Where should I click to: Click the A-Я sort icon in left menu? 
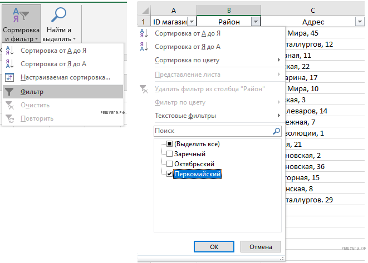tap(9, 50)
